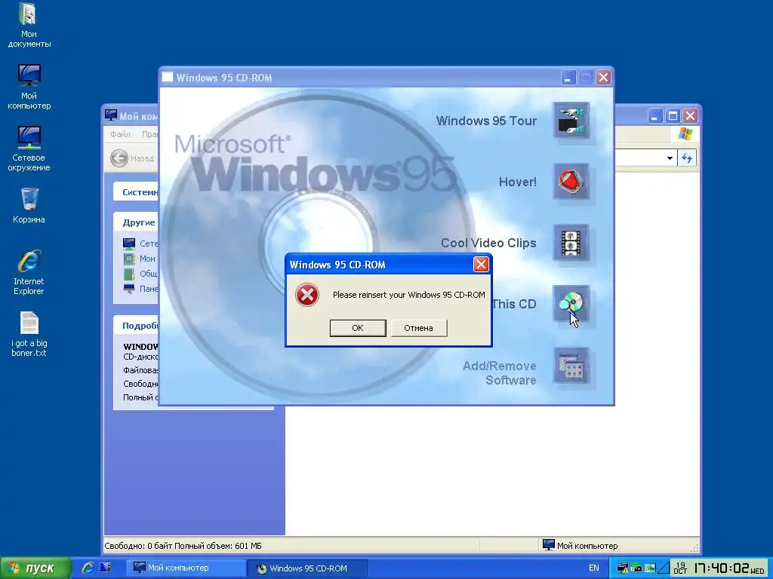Launch Internet Explorer from the quick launch bar
Screen dimensions: 773x579
[x=88, y=568]
